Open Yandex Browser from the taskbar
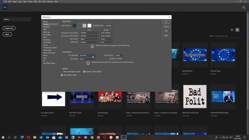 tap(111, 137)
